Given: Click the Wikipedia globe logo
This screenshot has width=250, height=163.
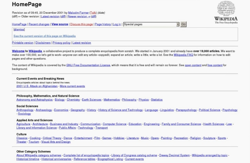Looking at the screenshot, I should [226, 12].
